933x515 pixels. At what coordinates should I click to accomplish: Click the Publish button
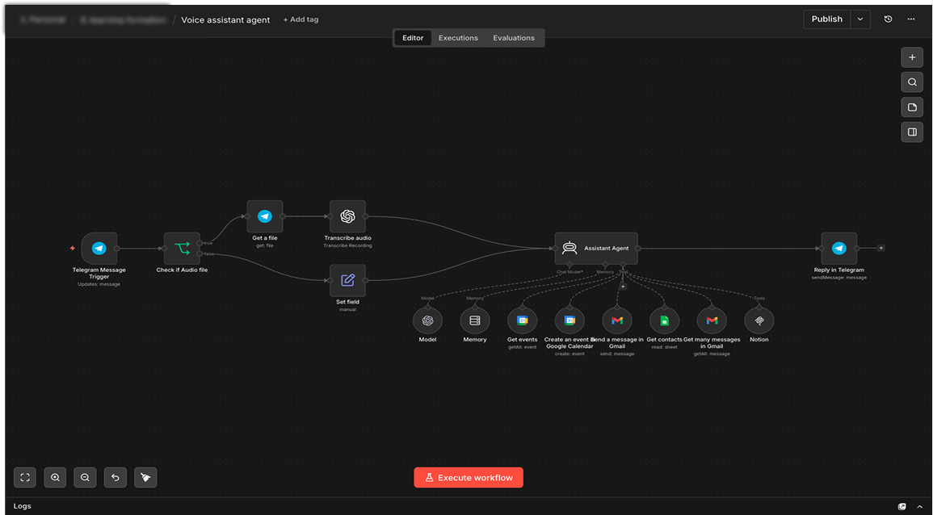coord(827,19)
